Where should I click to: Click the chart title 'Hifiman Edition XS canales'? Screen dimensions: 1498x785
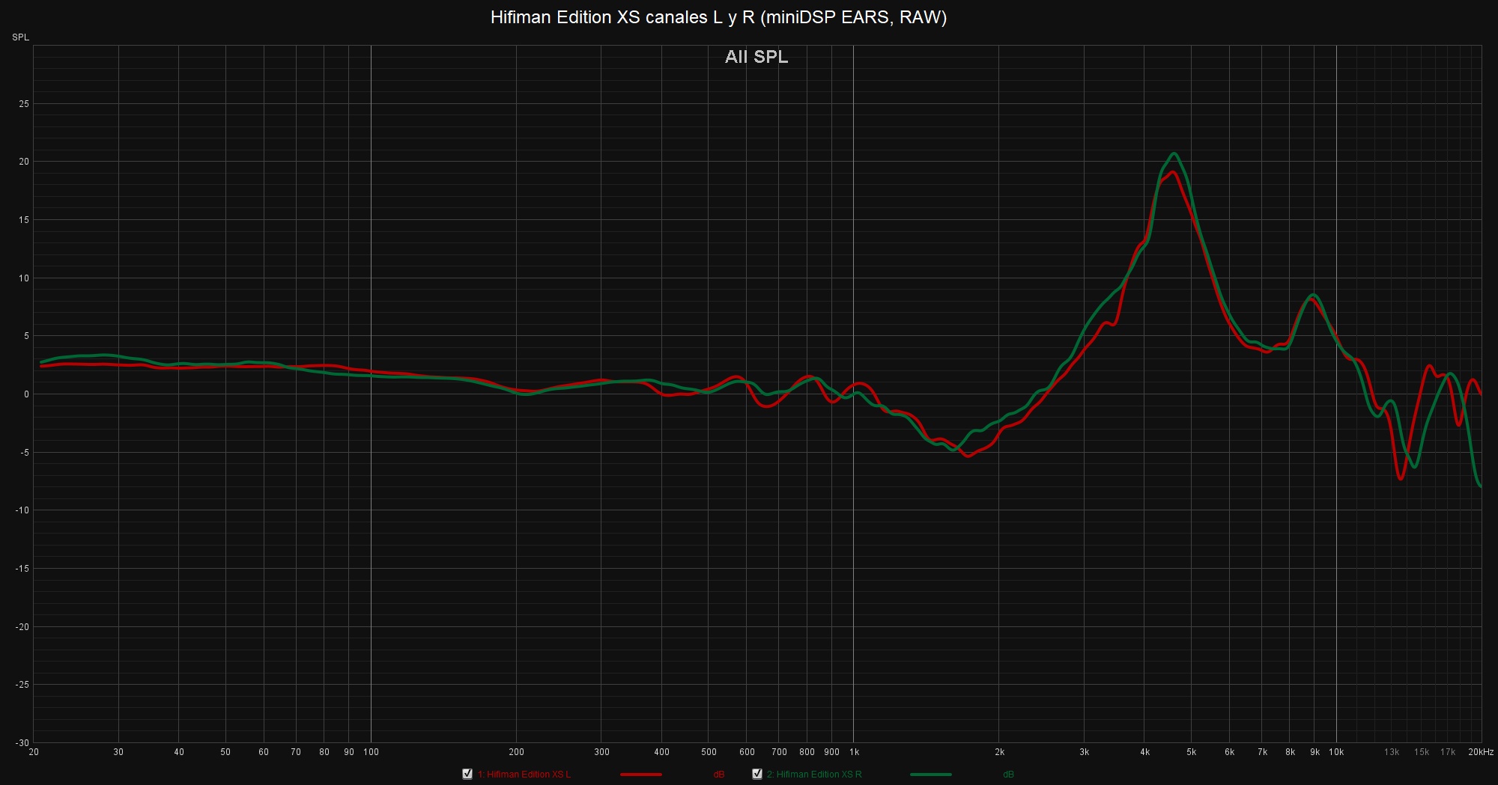(x=718, y=17)
